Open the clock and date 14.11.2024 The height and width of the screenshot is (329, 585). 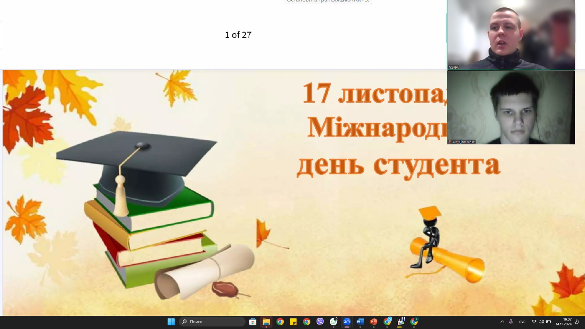[563, 322]
